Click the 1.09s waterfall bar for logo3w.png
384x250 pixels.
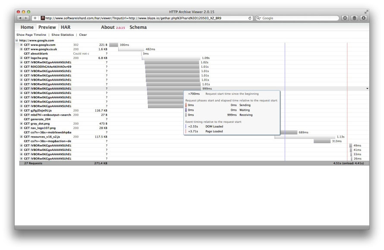click(171, 58)
